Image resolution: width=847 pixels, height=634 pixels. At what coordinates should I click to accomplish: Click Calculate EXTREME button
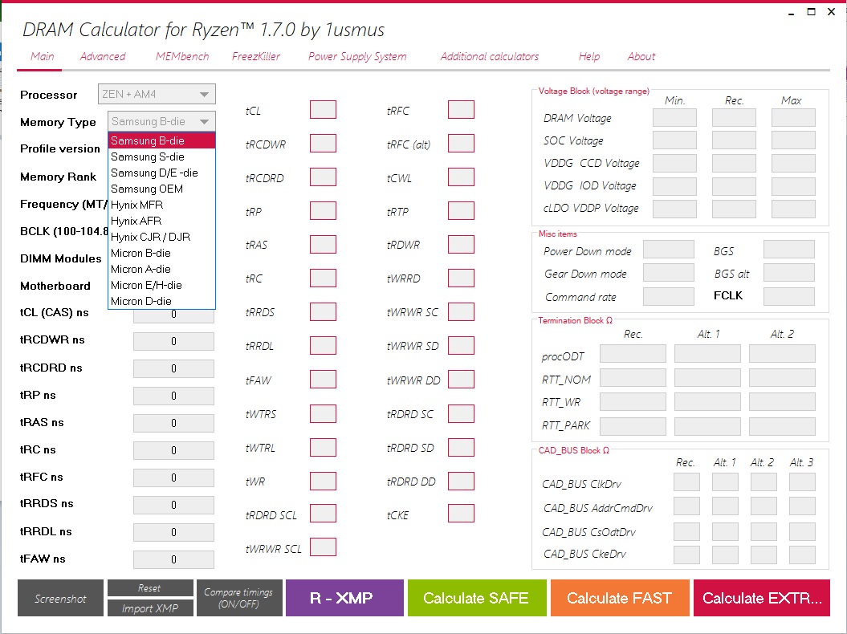[762, 598]
